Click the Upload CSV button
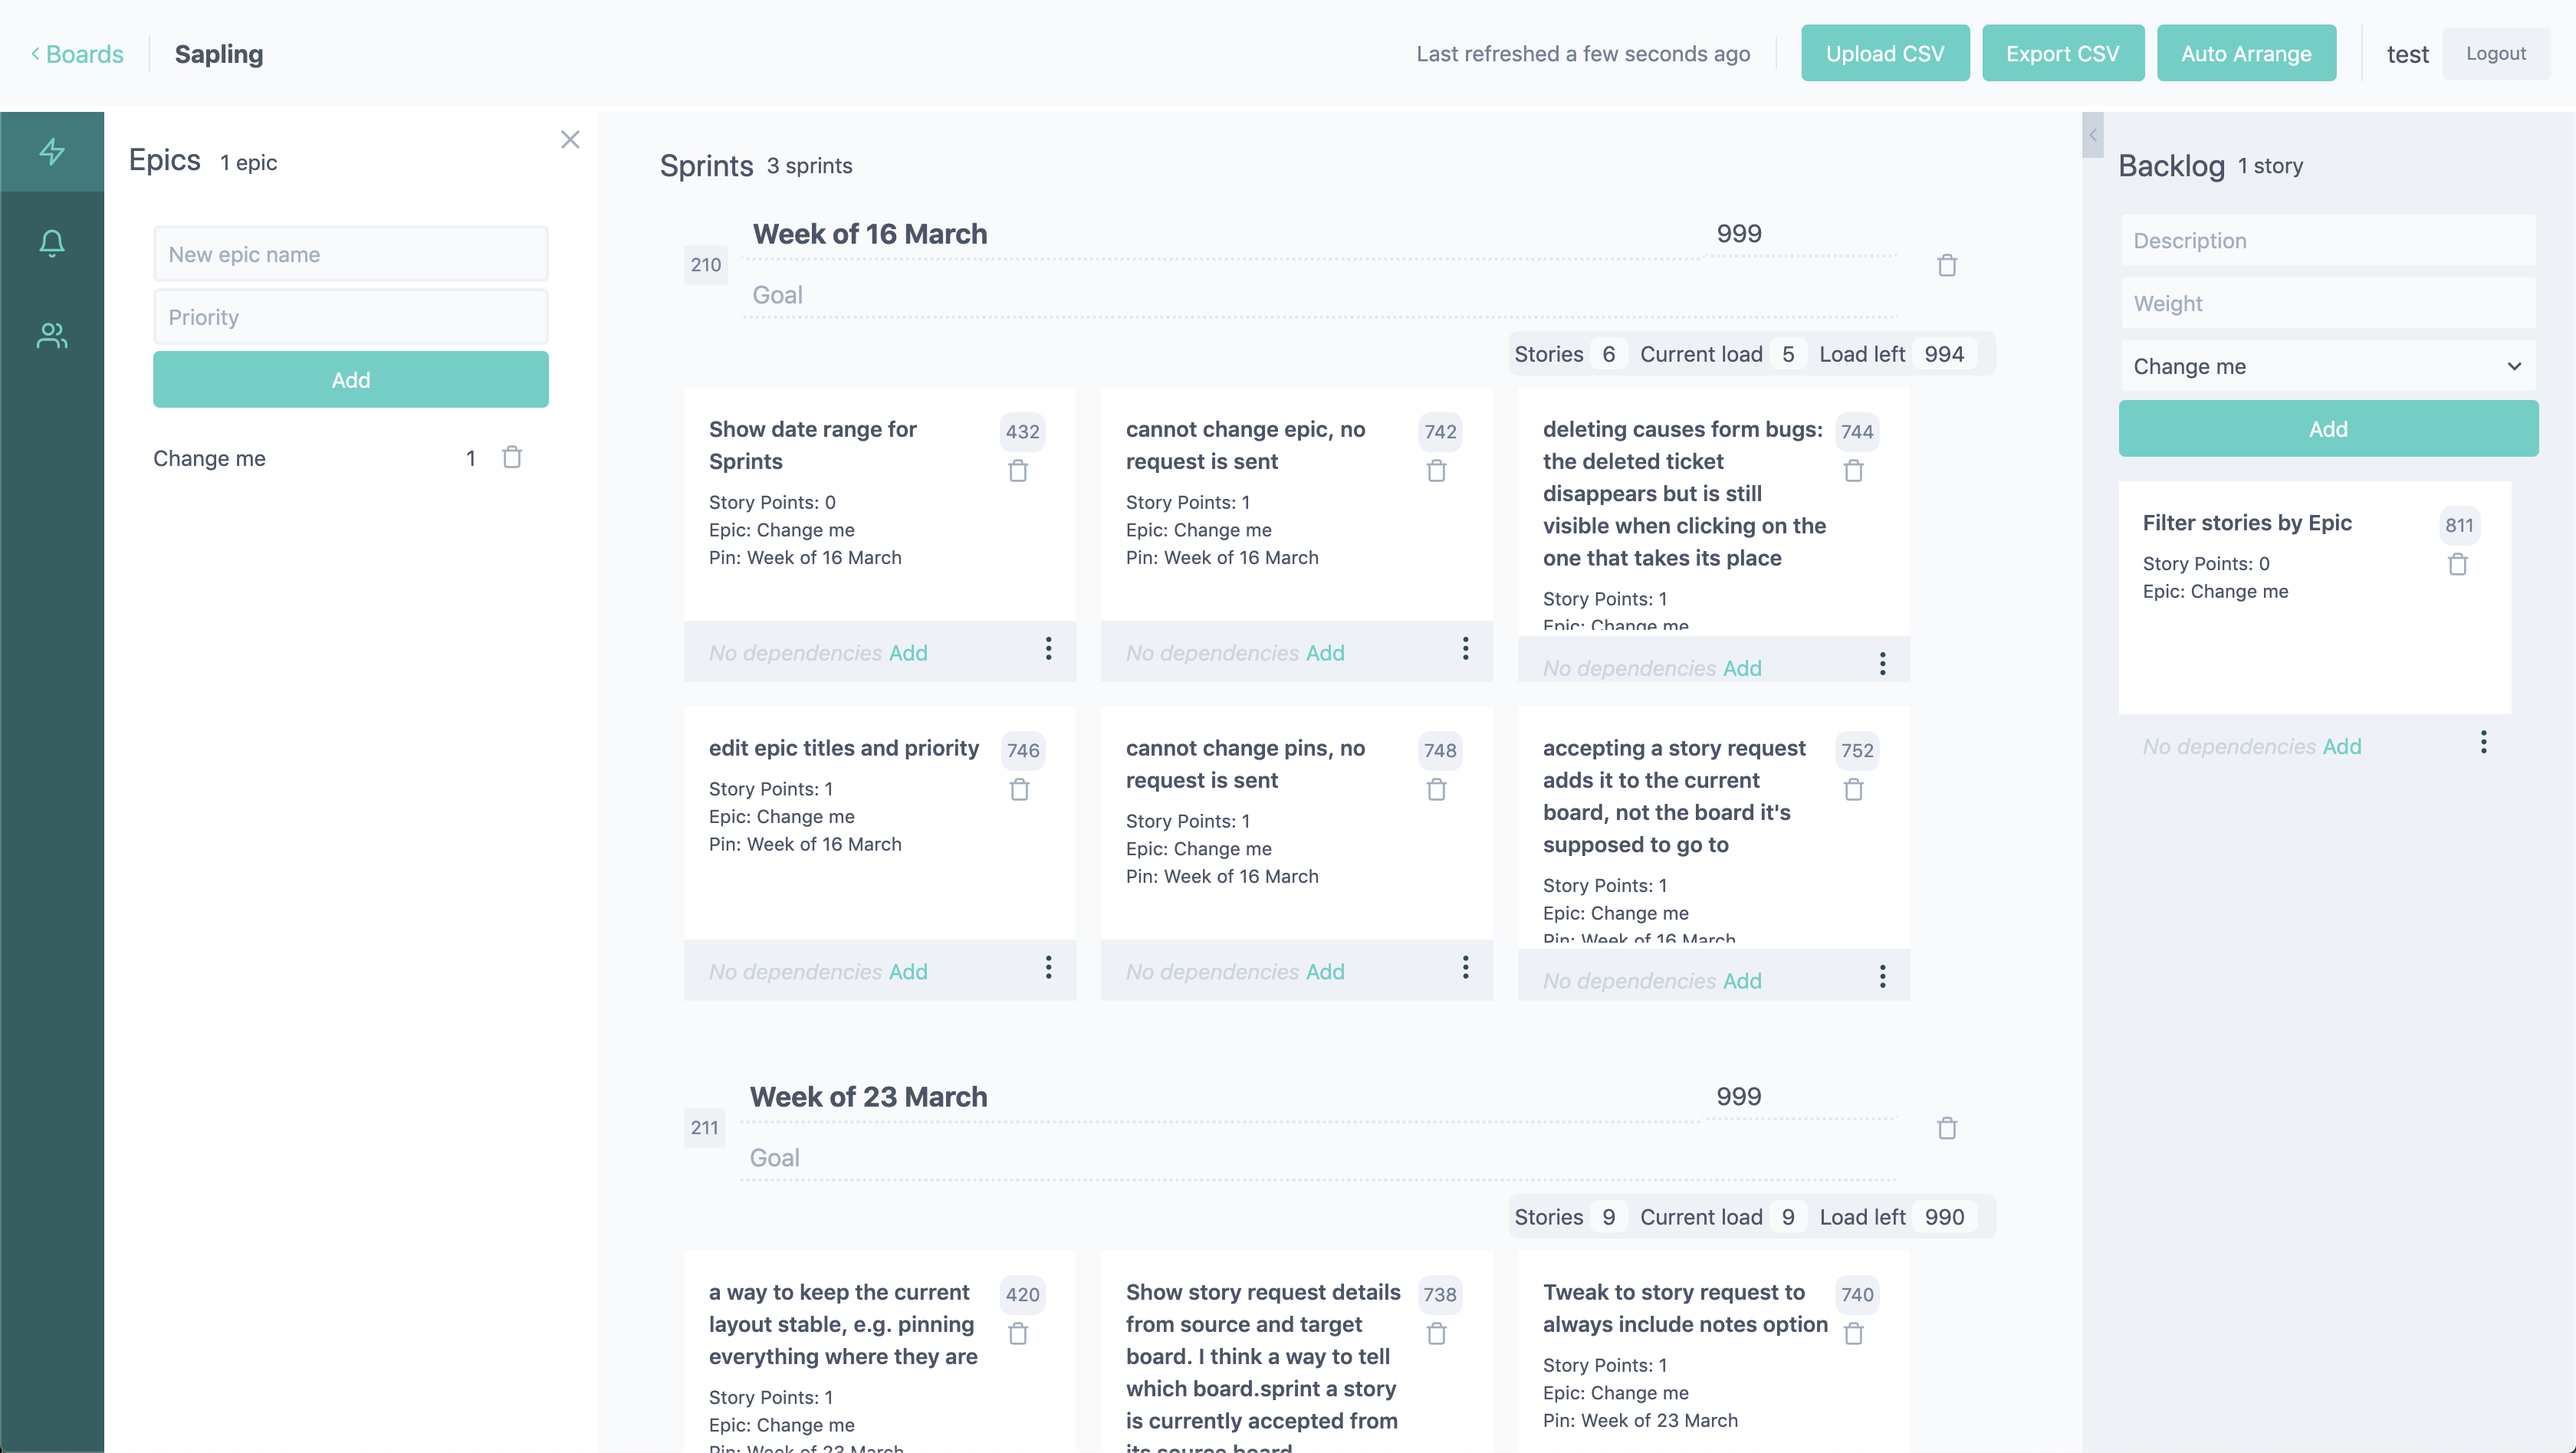 pos(1884,54)
